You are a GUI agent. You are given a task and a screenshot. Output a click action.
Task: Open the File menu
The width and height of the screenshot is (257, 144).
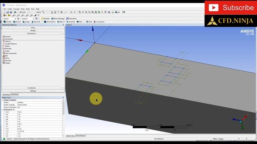[4, 9]
